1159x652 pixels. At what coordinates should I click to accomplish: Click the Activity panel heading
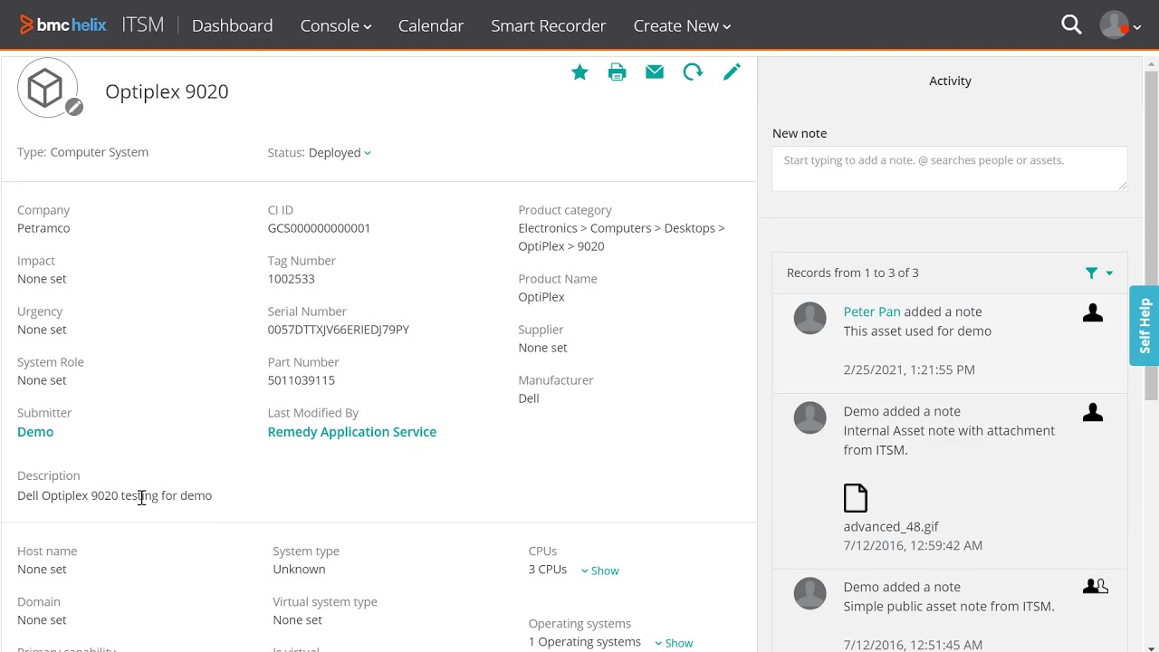[950, 81]
